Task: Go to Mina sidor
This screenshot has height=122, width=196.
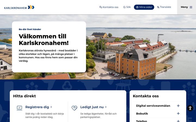Action: click(x=144, y=7)
